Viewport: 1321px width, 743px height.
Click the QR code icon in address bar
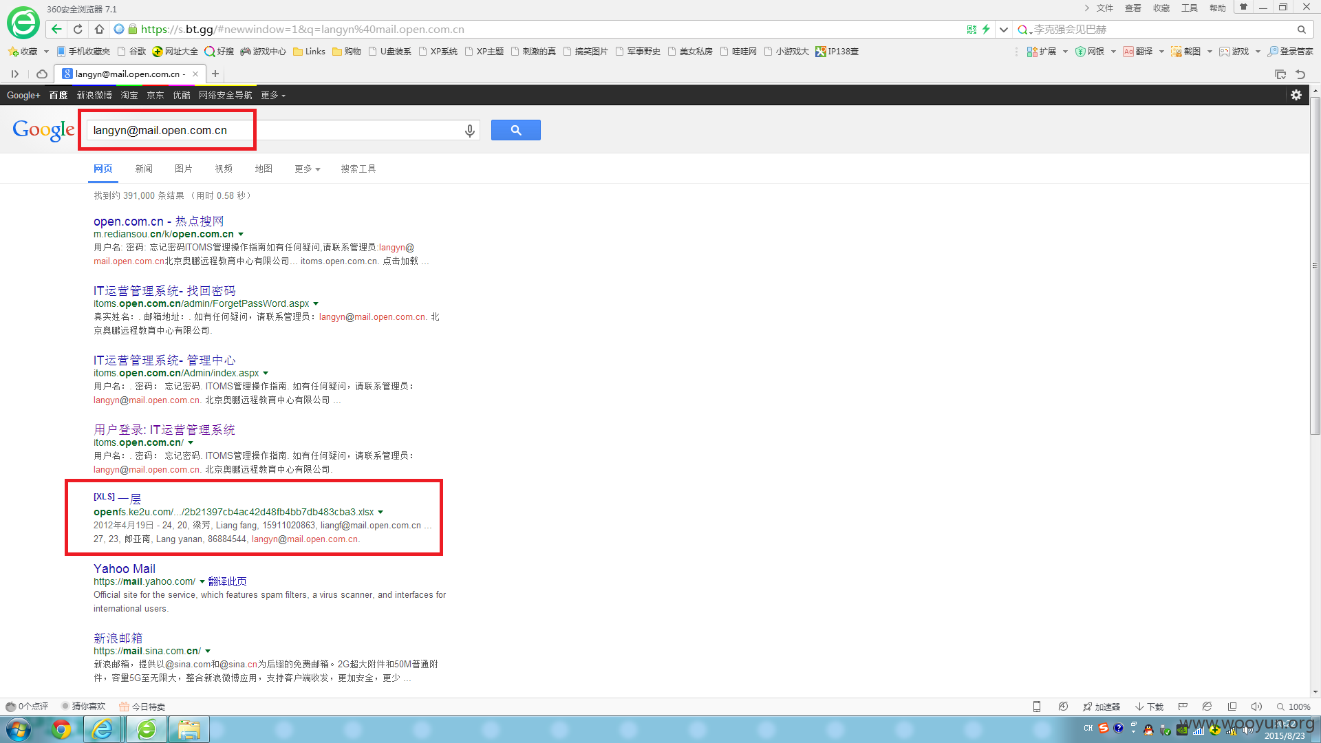click(x=971, y=30)
